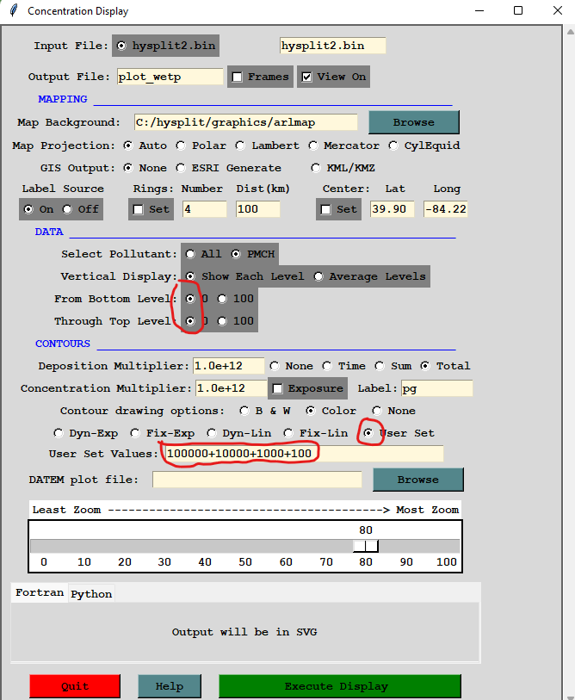
Task: Open the Fortran tab
Action: click(40, 593)
